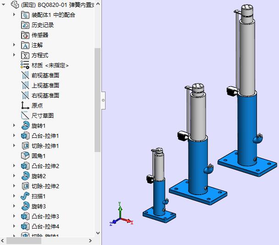Expand the 方程式 equations folder
This screenshot has width=279, height=245.
point(14,55)
